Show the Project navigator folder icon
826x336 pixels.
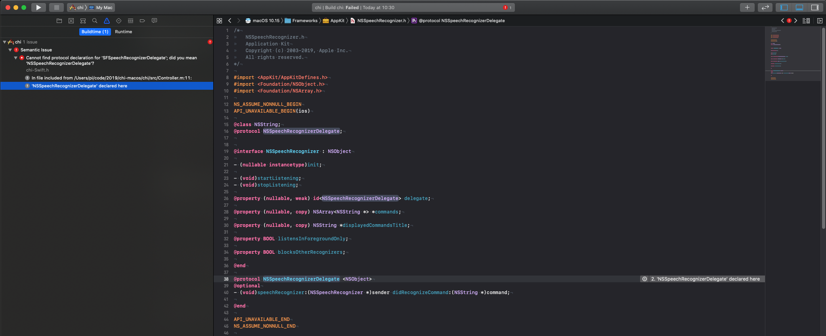coord(59,21)
